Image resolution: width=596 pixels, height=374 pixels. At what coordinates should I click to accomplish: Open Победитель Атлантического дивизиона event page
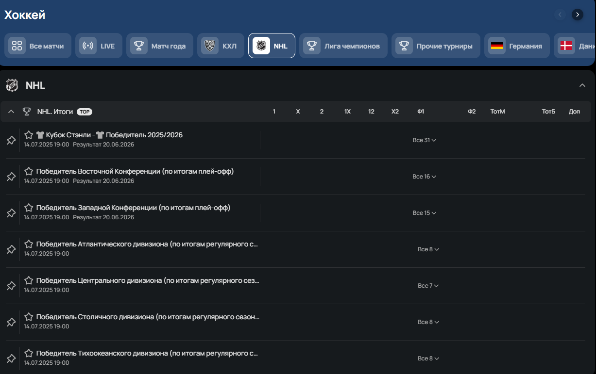pos(147,244)
